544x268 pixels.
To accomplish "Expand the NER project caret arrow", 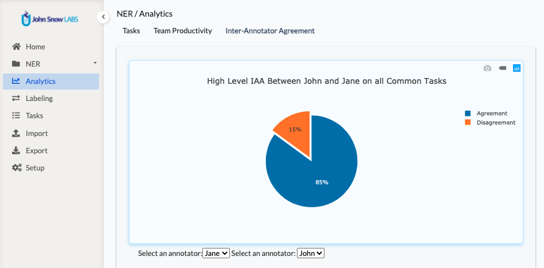I will [x=95, y=63].
